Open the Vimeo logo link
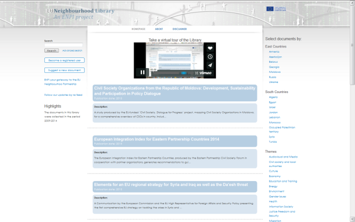 point(205,73)
